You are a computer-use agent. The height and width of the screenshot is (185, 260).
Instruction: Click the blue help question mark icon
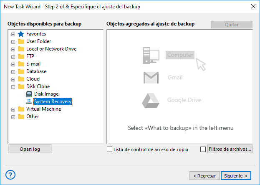tap(11, 175)
